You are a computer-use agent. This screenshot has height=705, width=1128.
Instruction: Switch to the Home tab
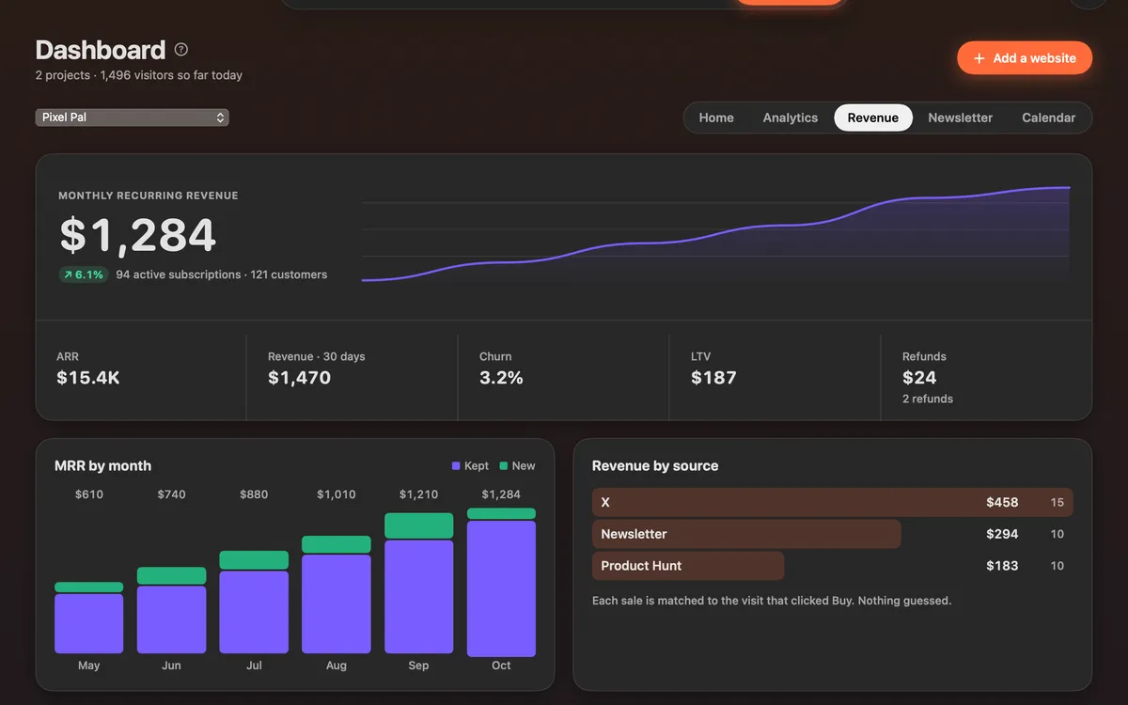716,117
